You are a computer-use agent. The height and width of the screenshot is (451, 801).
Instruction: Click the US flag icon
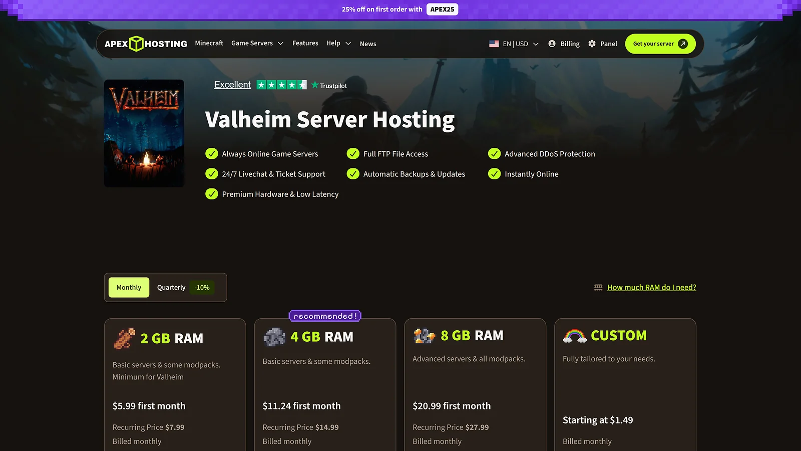click(x=494, y=44)
